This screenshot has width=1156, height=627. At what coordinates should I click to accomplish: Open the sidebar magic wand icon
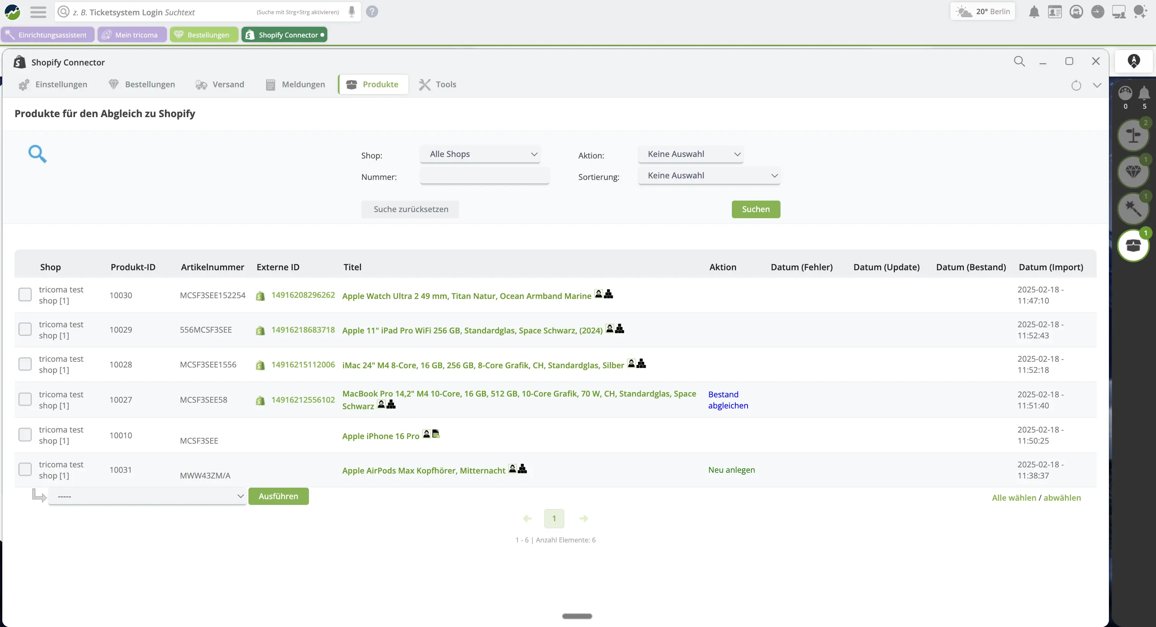[1133, 209]
